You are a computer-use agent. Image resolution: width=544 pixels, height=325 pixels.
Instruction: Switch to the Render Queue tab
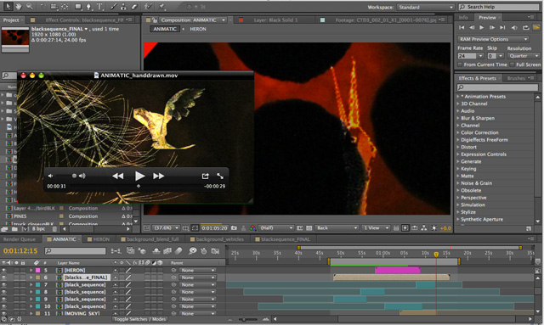click(x=20, y=239)
